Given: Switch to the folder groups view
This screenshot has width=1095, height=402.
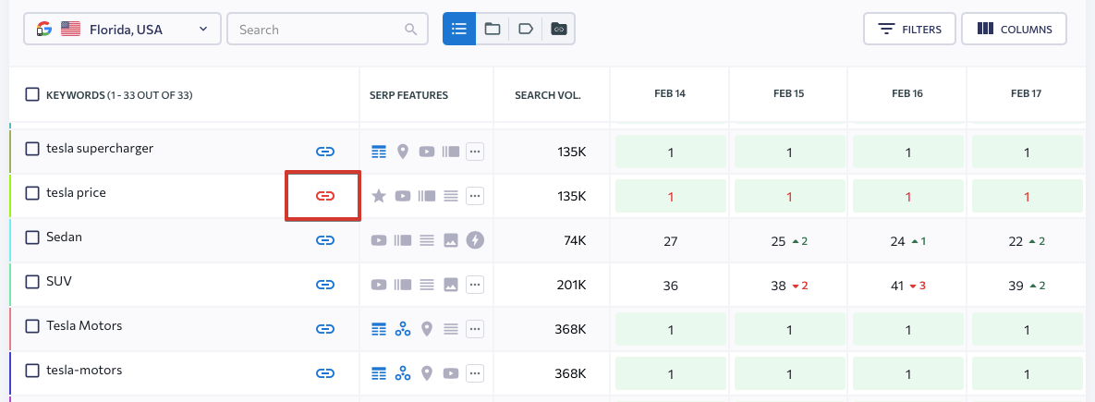Looking at the screenshot, I should (x=493, y=29).
